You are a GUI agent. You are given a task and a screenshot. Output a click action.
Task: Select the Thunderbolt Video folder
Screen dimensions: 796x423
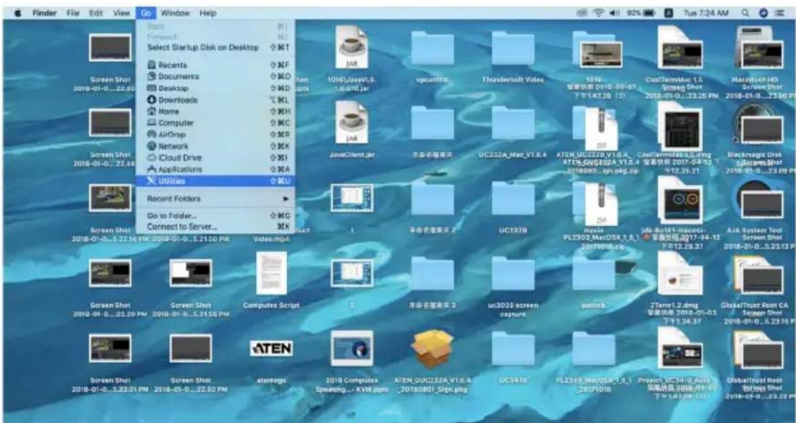[x=513, y=48]
